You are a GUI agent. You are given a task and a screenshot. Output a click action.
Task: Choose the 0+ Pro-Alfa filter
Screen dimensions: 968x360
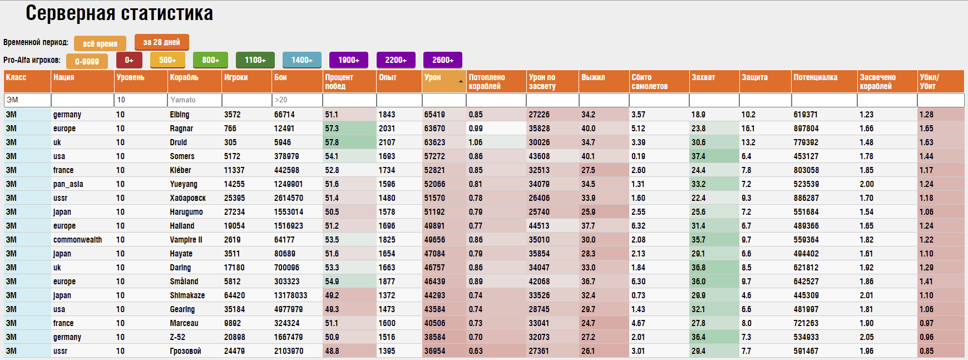coord(129,60)
